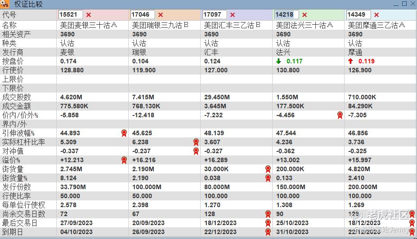Click the red up arrow beside 0.119
The width and height of the screenshot is (417, 239).
coord(350,62)
